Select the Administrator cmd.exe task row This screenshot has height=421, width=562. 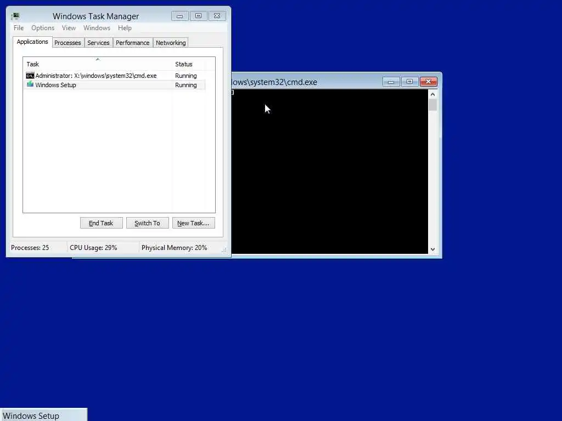tap(114, 76)
